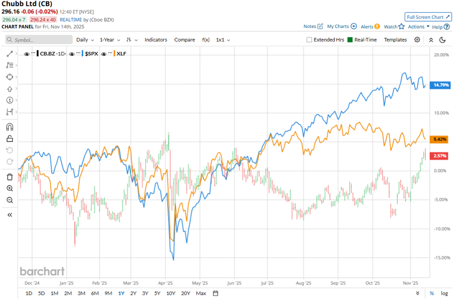Open the f(x) expressions menu

[x=206, y=40]
